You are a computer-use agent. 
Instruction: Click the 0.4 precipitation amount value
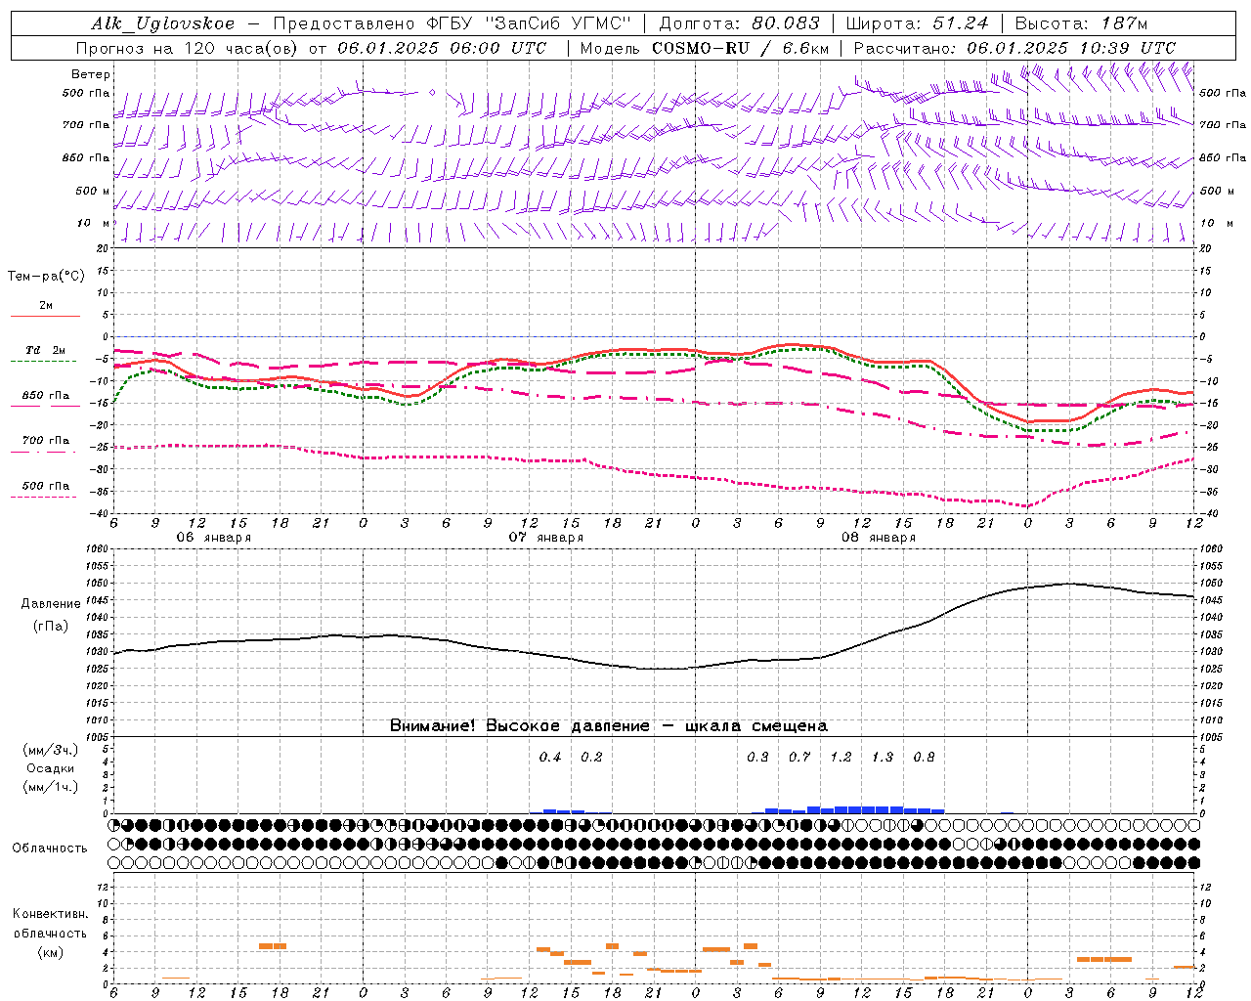coord(550,758)
